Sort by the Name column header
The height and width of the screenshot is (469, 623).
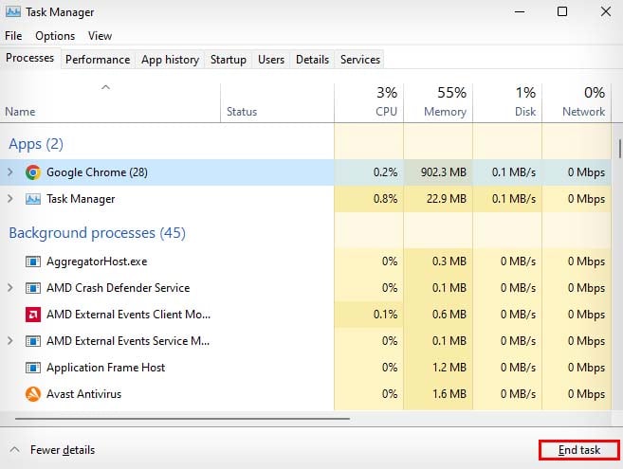[110, 103]
